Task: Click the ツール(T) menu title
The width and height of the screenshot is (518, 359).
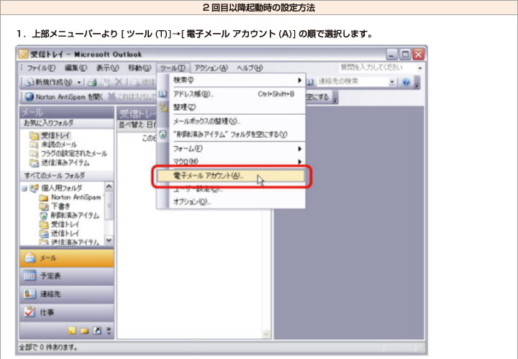Action: [x=173, y=68]
